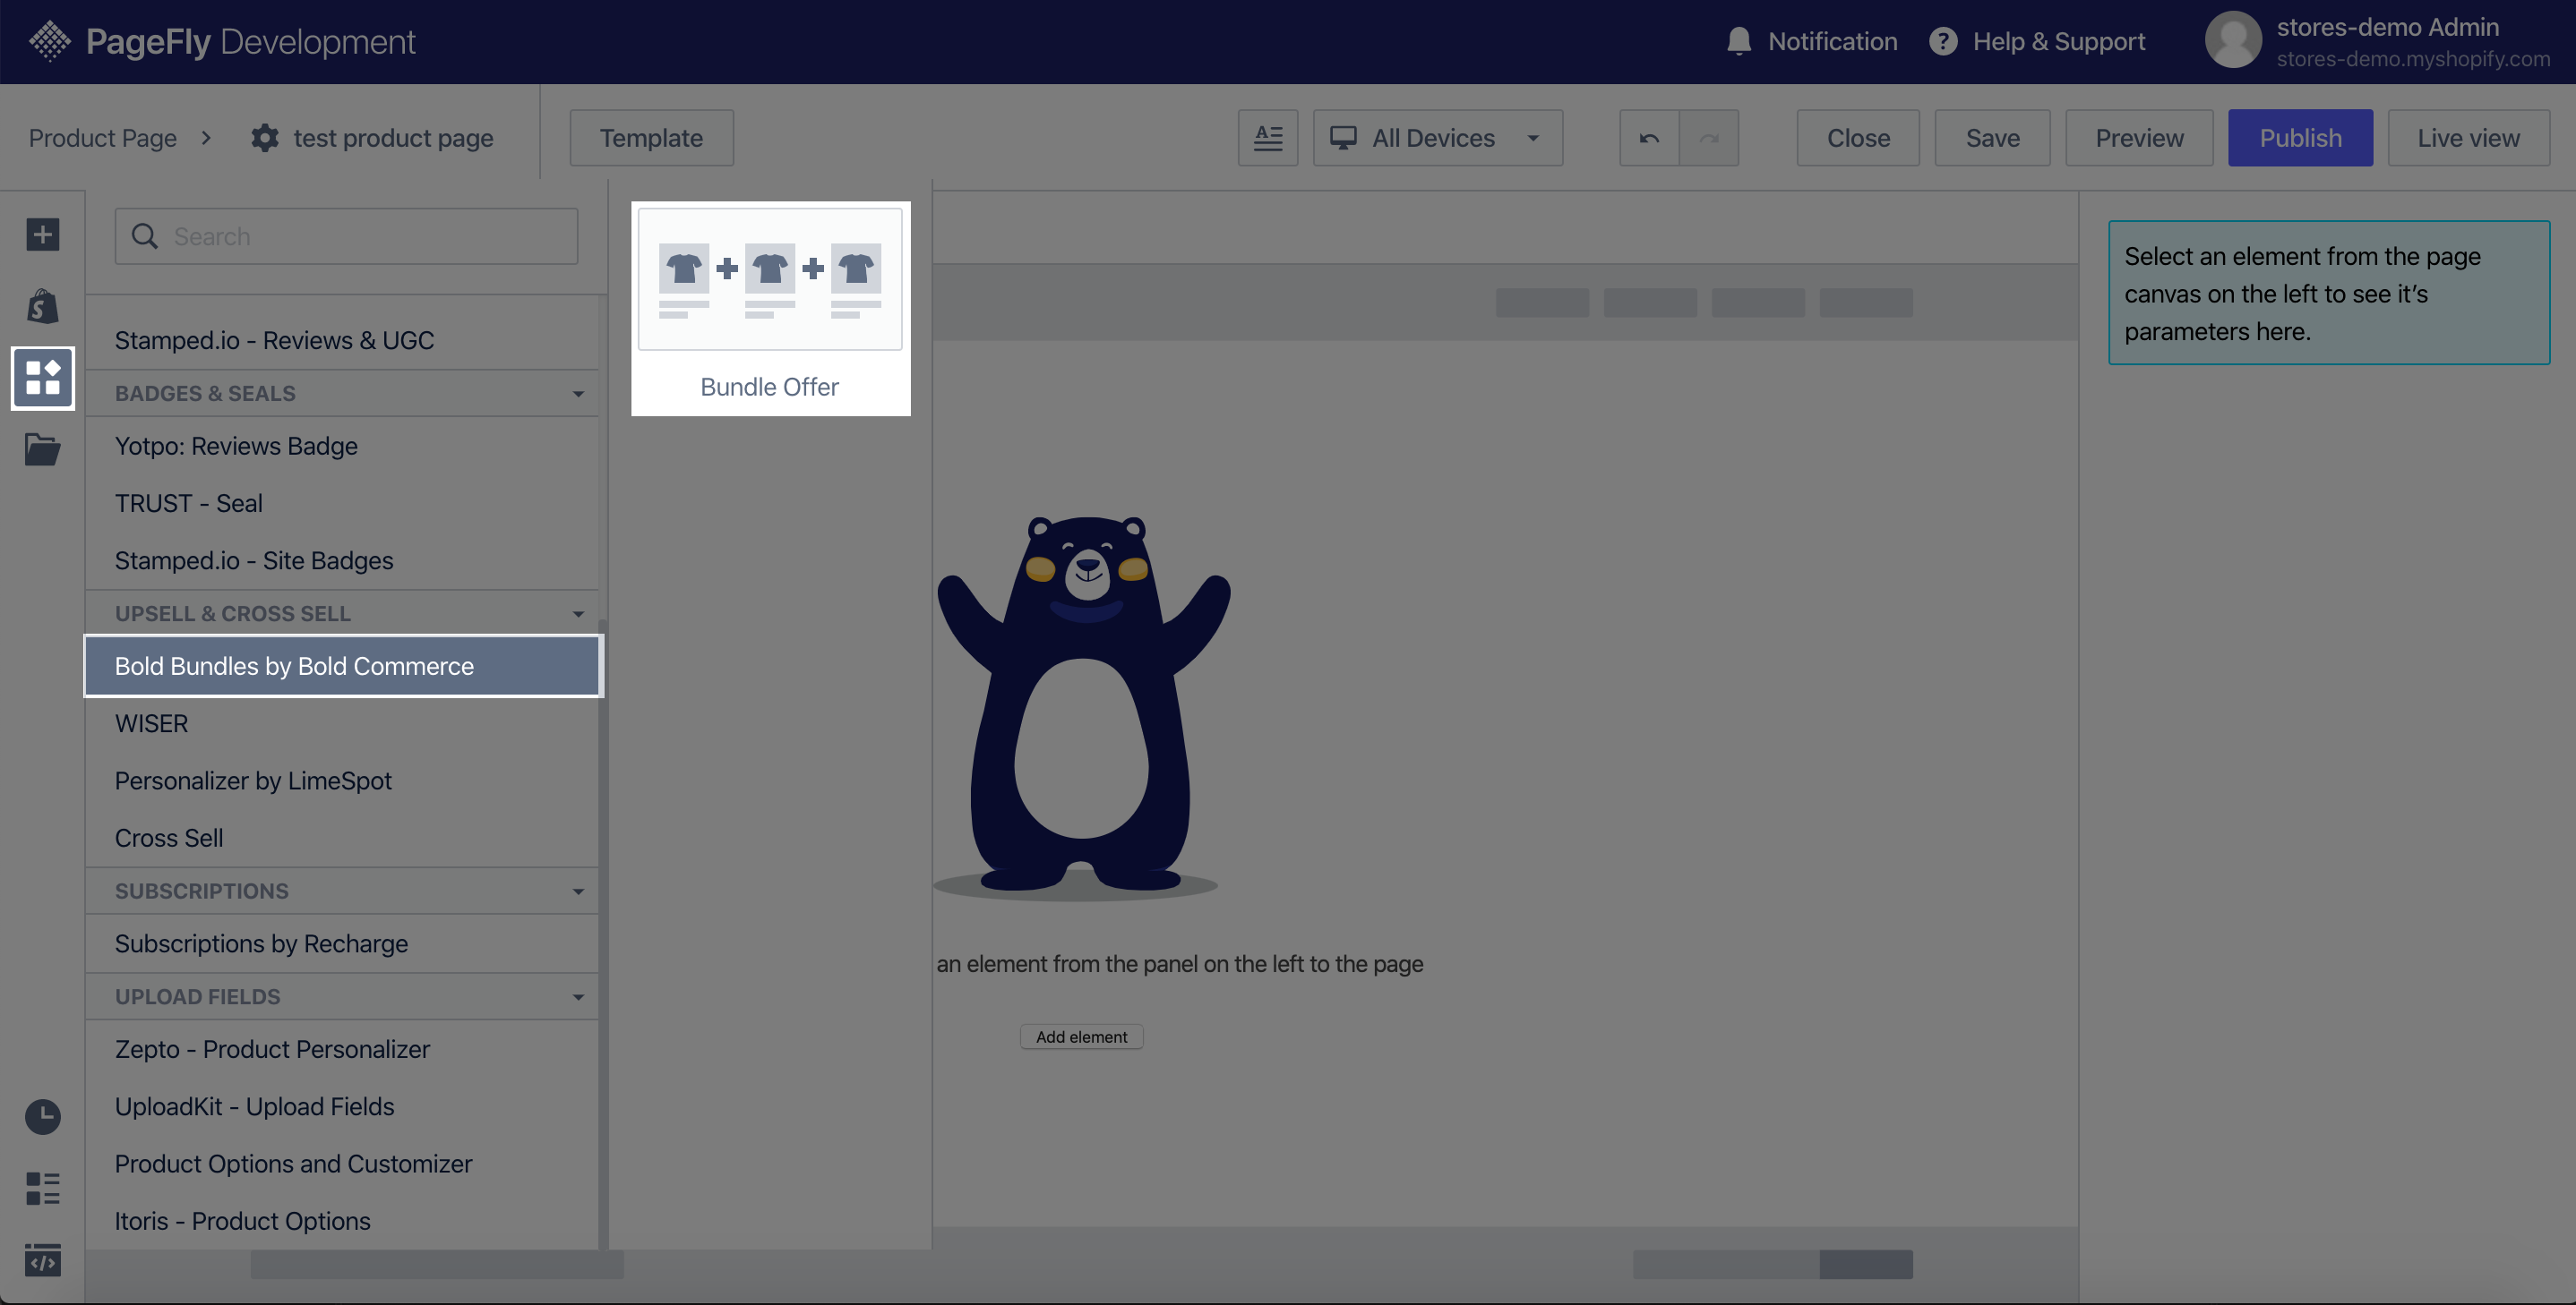Select WISER item
This screenshot has height=1305, width=2576.
[x=343, y=723]
